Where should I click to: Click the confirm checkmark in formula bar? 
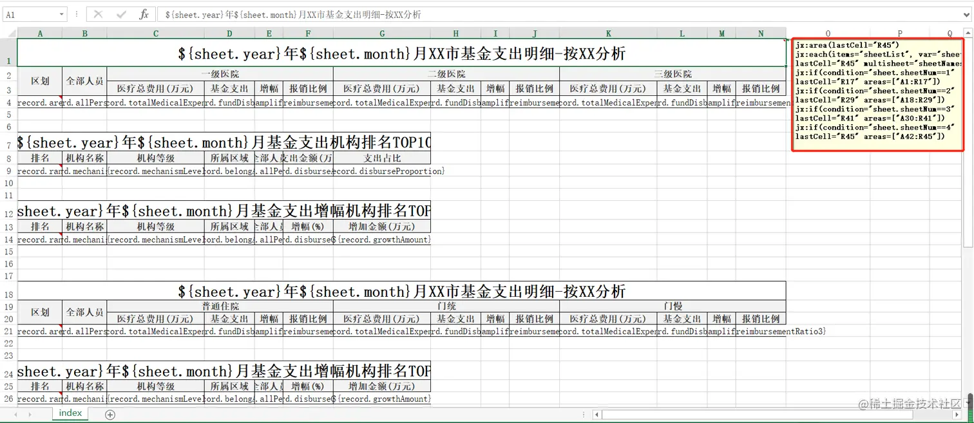click(121, 14)
